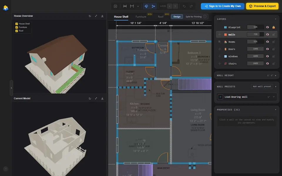The image size is (282, 176).
Task: Expand the Wall Height section
Action: pyautogui.click(x=276, y=76)
